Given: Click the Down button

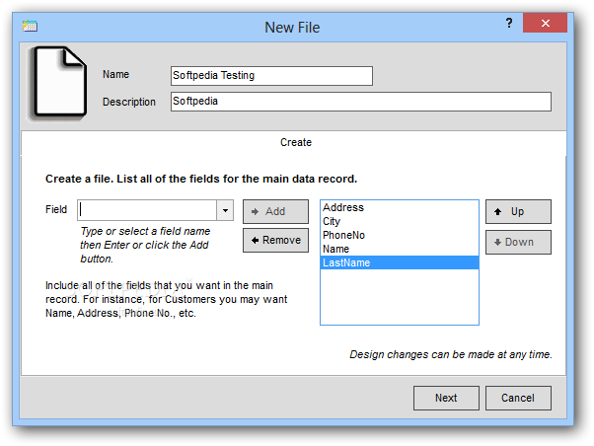Looking at the screenshot, I should coord(518,242).
